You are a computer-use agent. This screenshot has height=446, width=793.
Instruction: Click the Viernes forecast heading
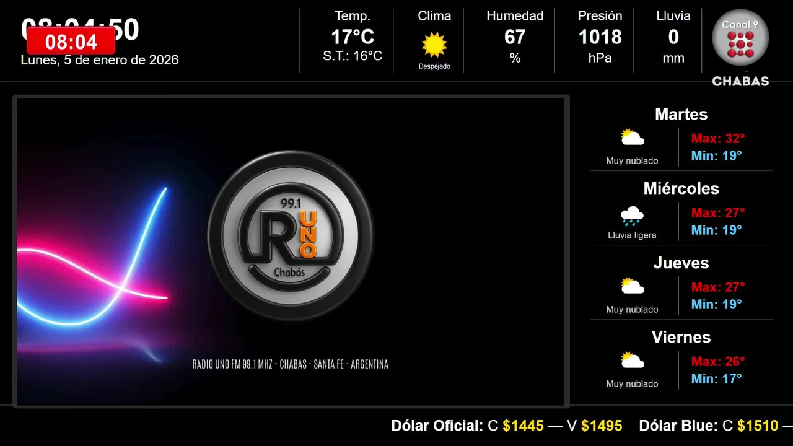pos(681,338)
